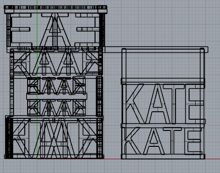The image size is (220, 173).
Task: Select the dense black column at left tower's bottom-left
Action: (x=9, y=137)
